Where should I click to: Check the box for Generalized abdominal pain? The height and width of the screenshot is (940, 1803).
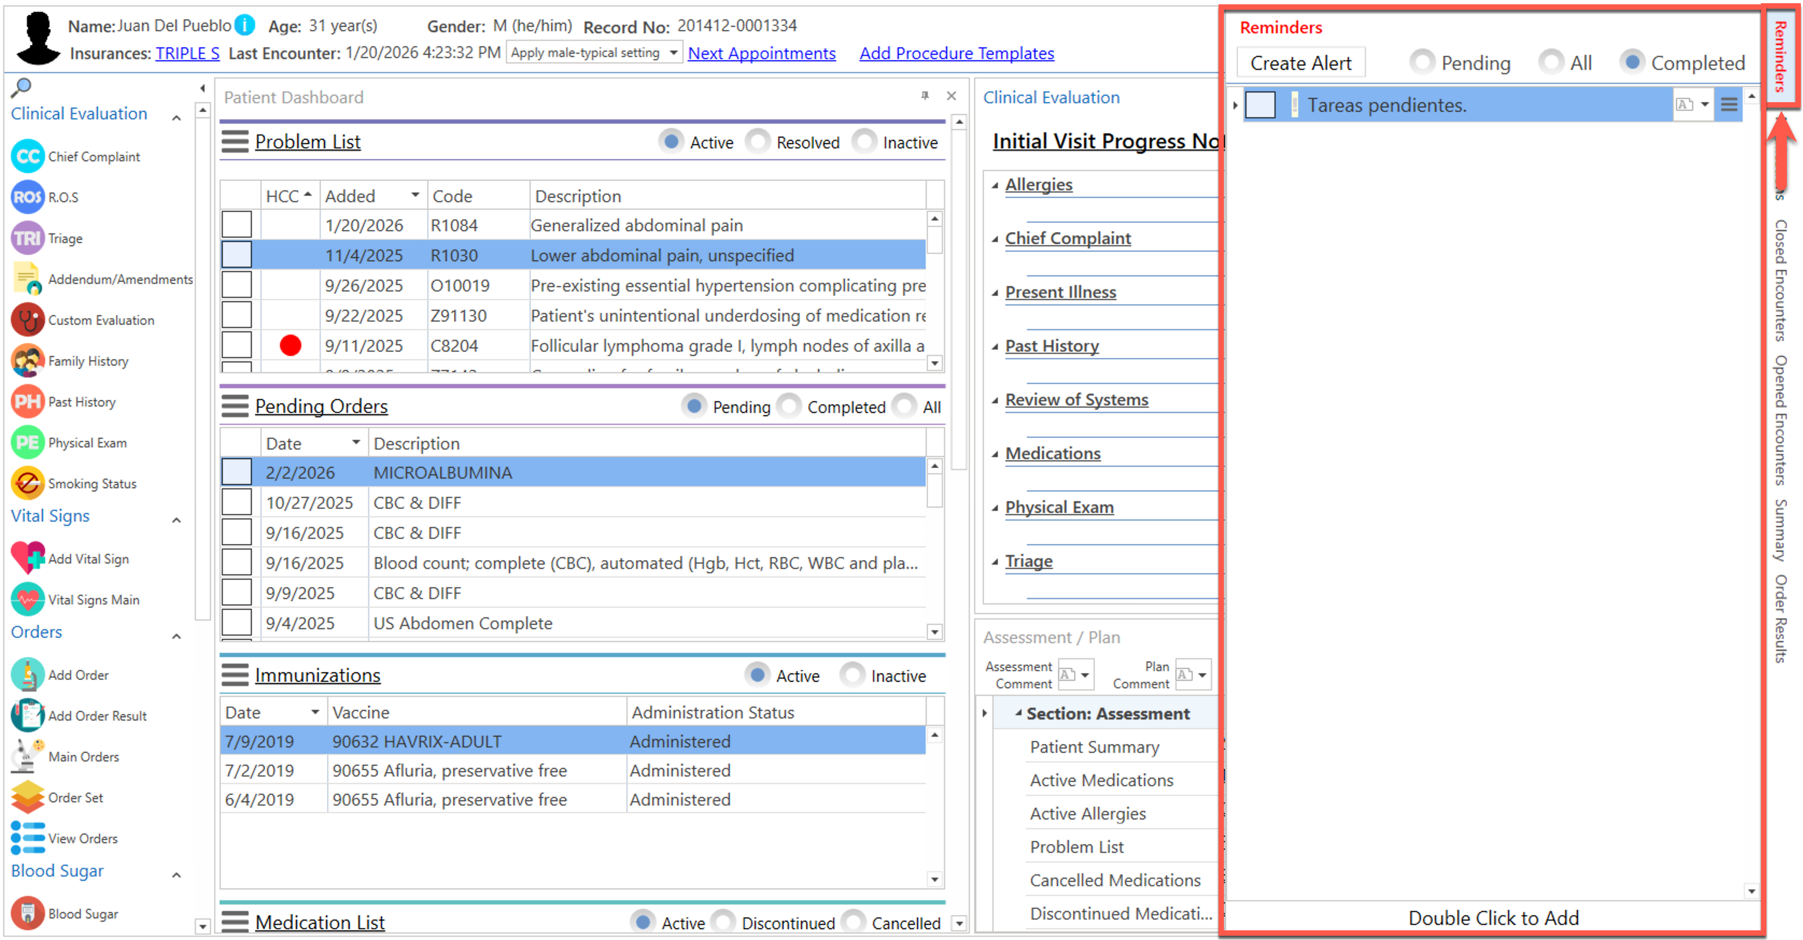(237, 225)
